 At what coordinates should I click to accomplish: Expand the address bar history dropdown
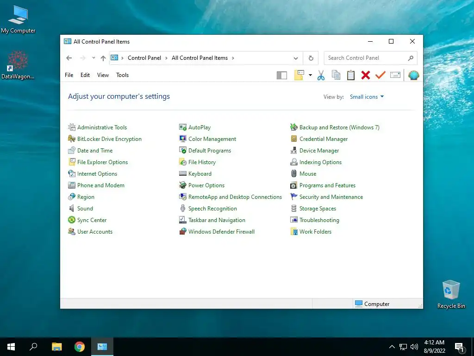click(296, 58)
